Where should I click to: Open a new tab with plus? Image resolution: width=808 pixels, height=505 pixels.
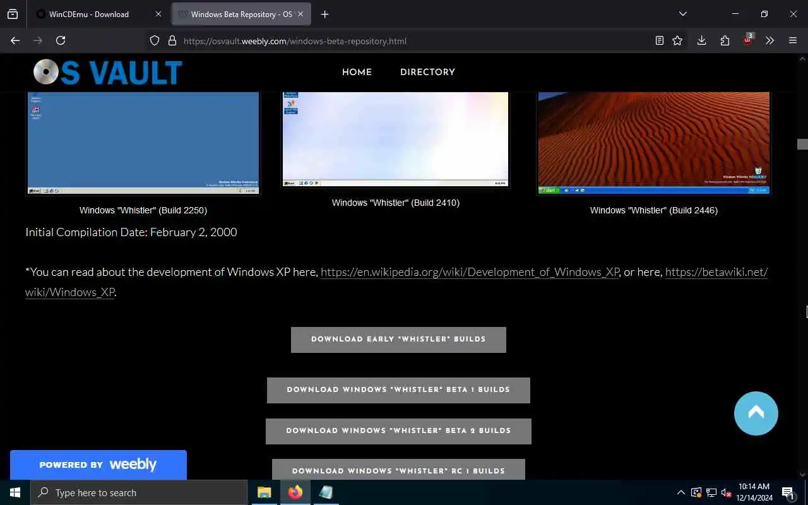[x=324, y=14]
